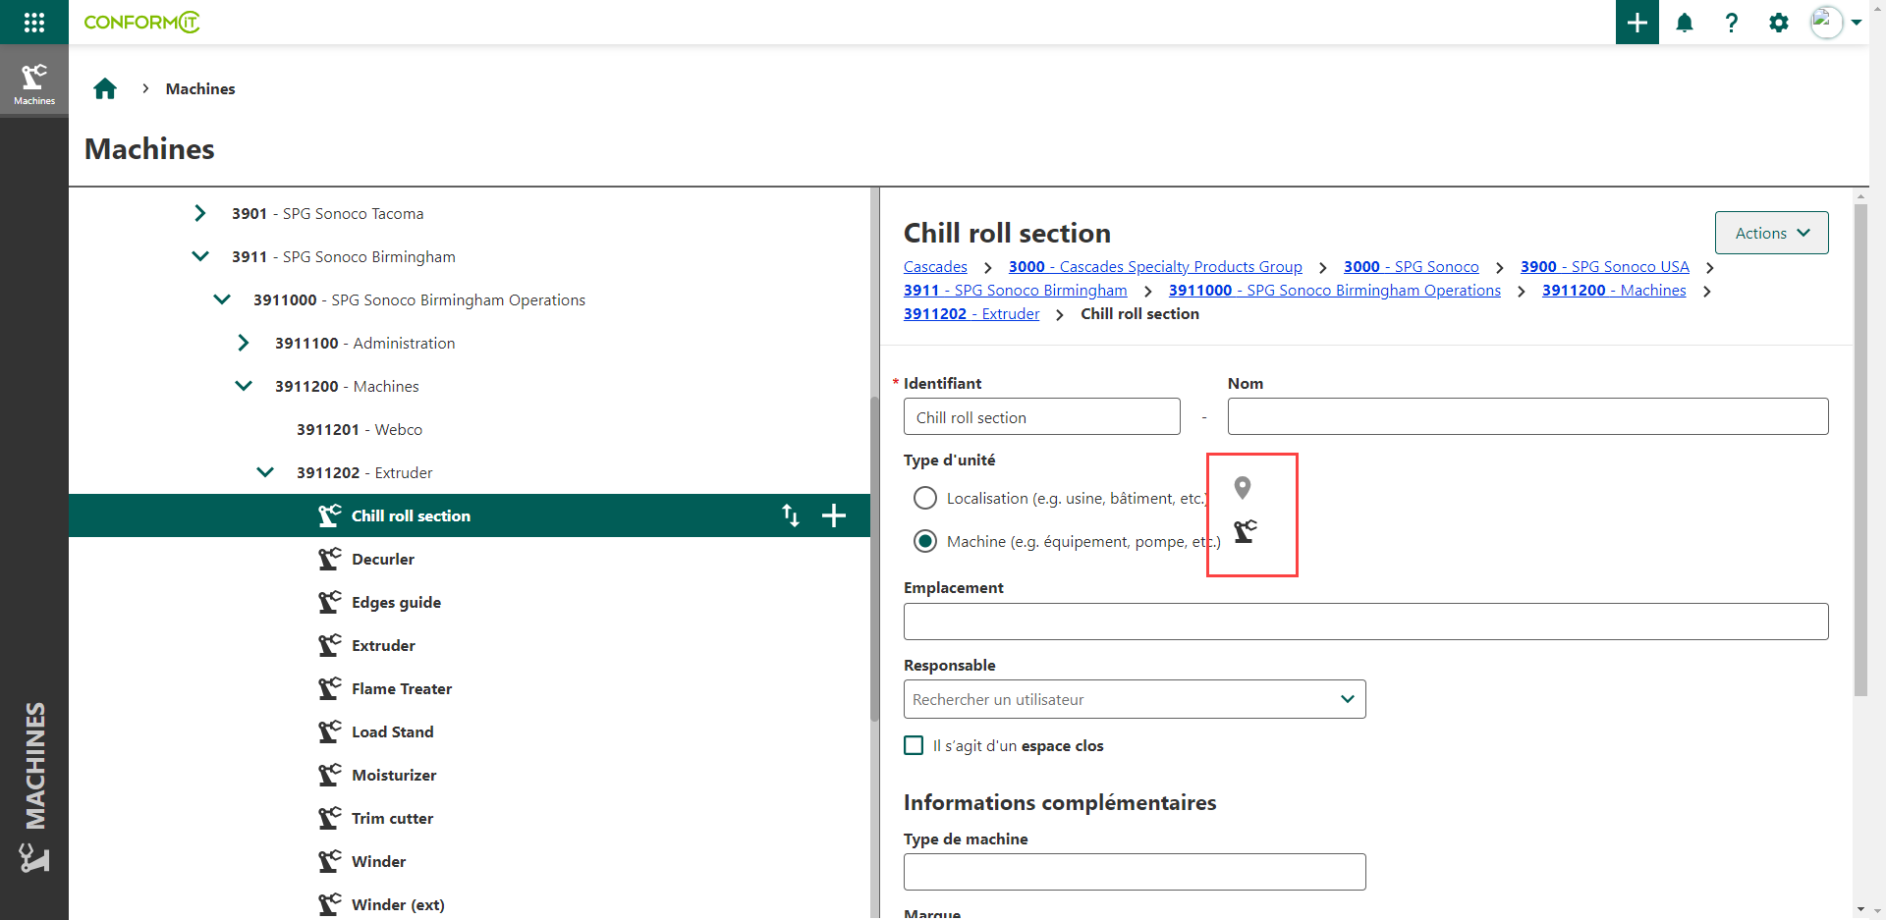The image size is (1886, 920).
Task: Click the Type de machine field
Action: coord(1135,872)
